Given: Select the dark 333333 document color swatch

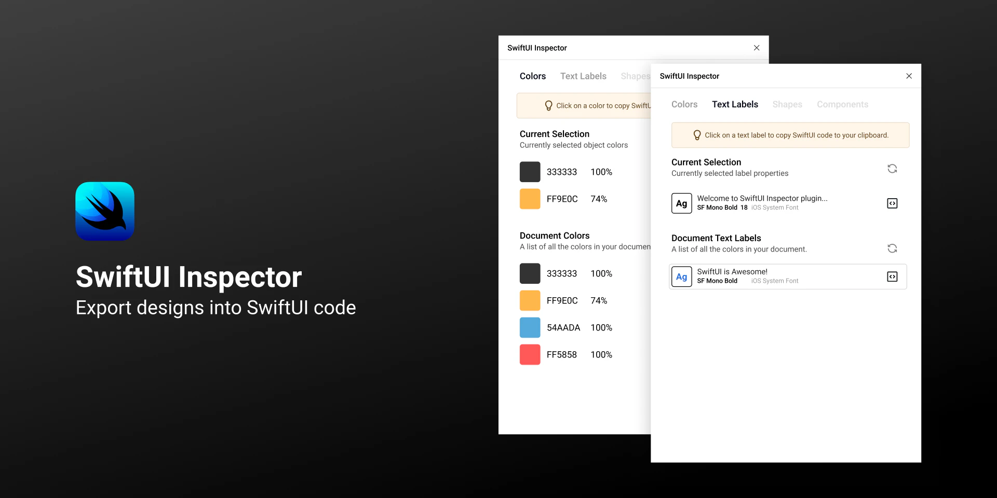Looking at the screenshot, I should coord(529,273).
